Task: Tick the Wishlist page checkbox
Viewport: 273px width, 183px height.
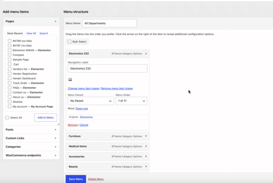Action: (x=10, y=102)
